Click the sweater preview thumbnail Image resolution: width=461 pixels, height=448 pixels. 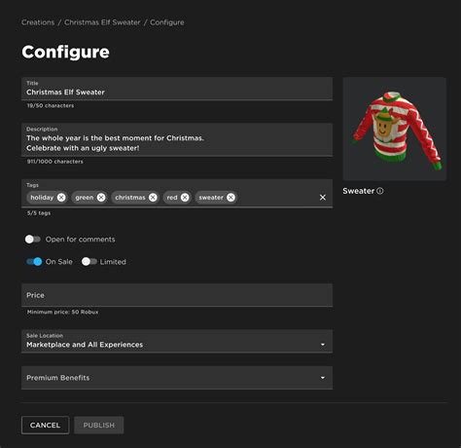point(395,129)
